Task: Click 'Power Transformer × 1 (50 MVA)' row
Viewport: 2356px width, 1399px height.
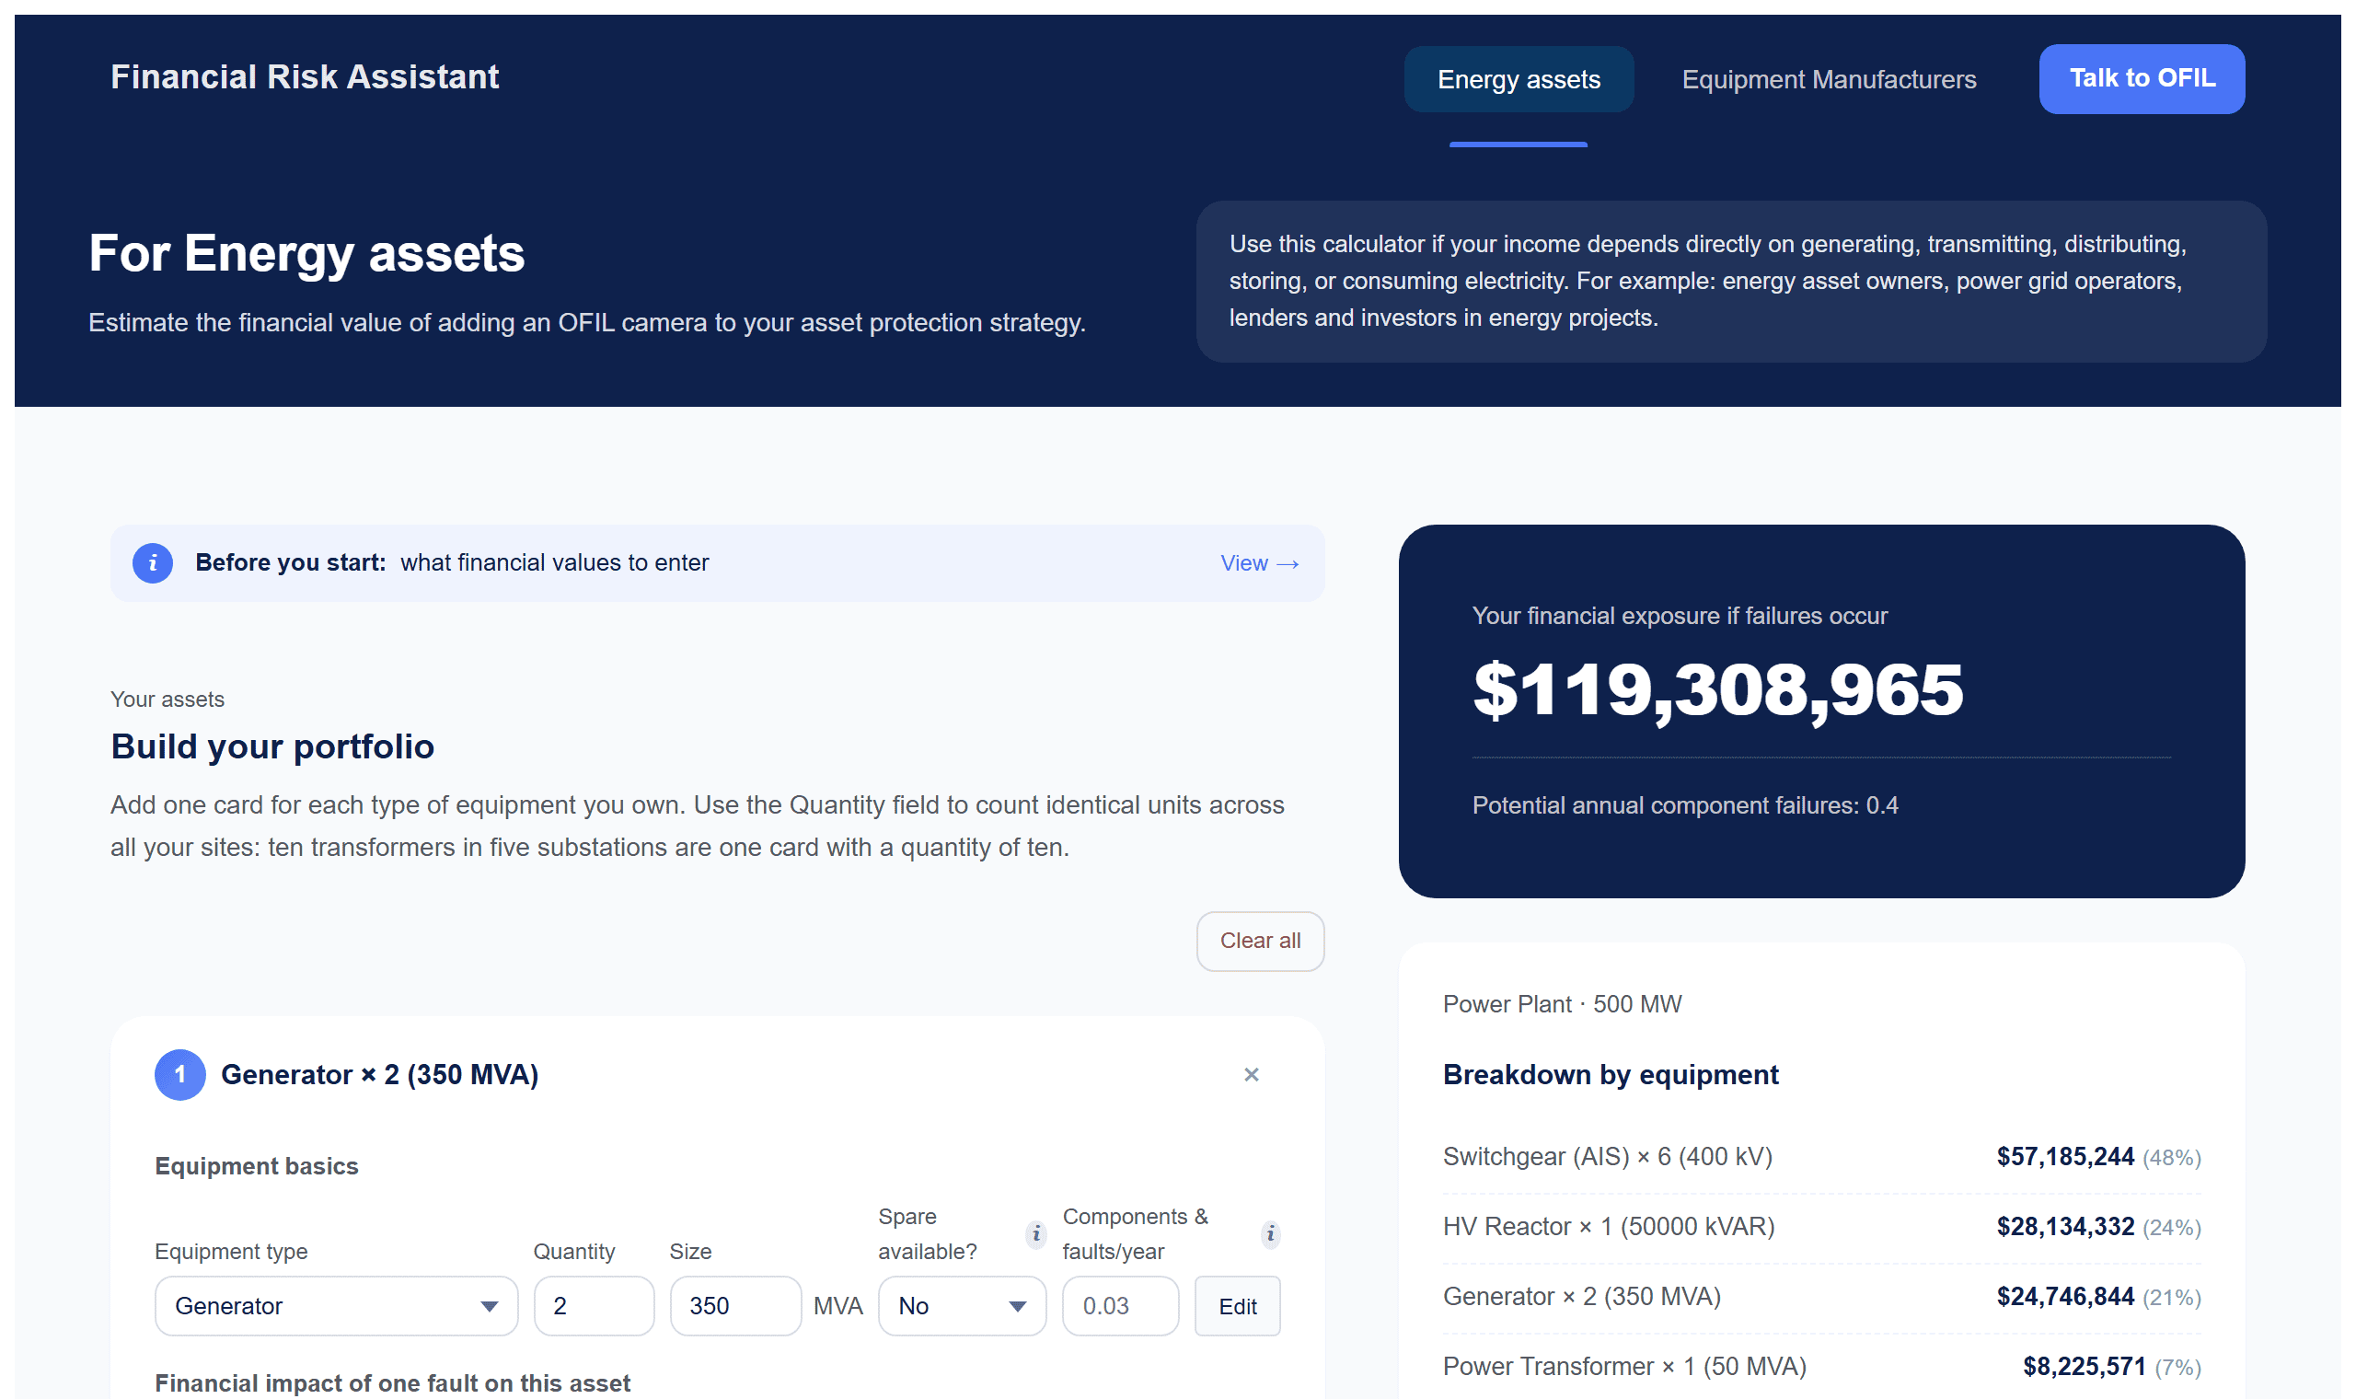Action: pyautogui.click(x=1822, y=1366)
